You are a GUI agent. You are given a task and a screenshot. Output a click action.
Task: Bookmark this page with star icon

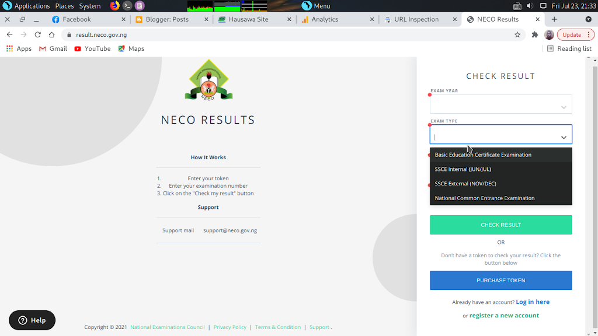coord(517,34)
